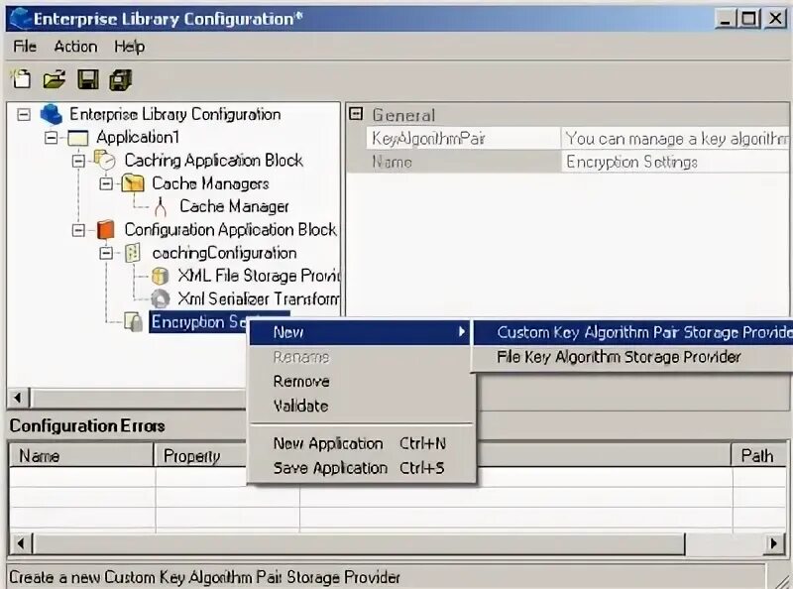Image resolution: width=793 pixels, height=589 pixels.
Task: Select the Caching Application Block tree item
Action: coord(213,161)
